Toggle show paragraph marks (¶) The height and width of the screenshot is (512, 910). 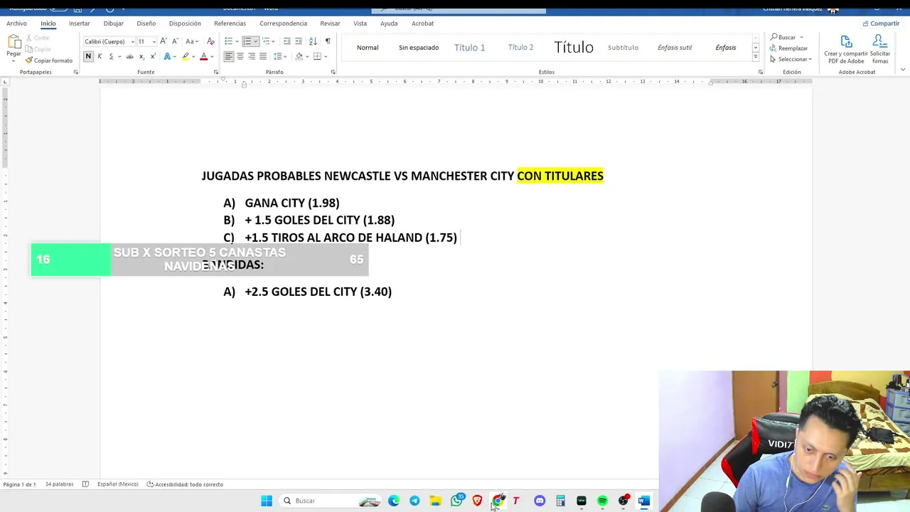point(328,41)
